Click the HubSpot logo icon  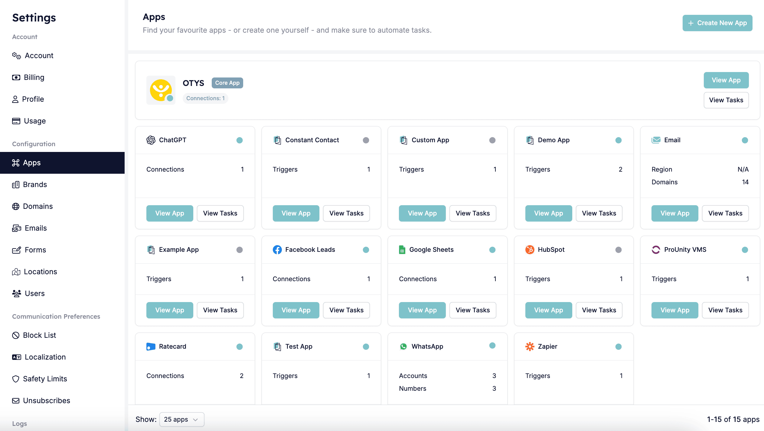click(x=530, y=250)
